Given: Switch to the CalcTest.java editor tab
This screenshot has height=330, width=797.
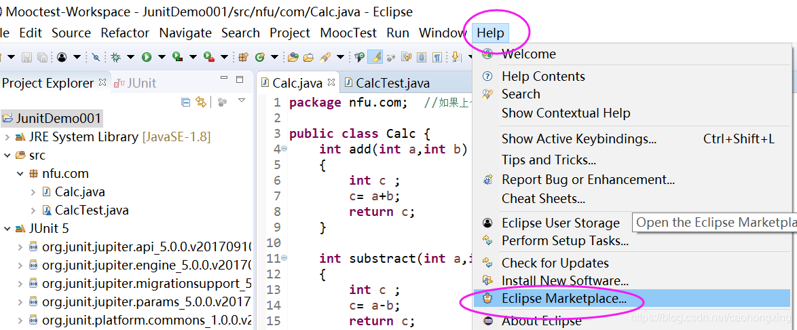Looking at the screenshot, I should pos(386,83).
